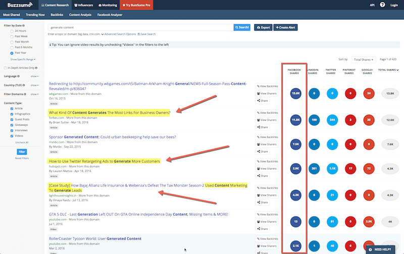This screenshot has height=254, width=404.
Task: Uncheck the Article content type
Action: tap(12, 109)
